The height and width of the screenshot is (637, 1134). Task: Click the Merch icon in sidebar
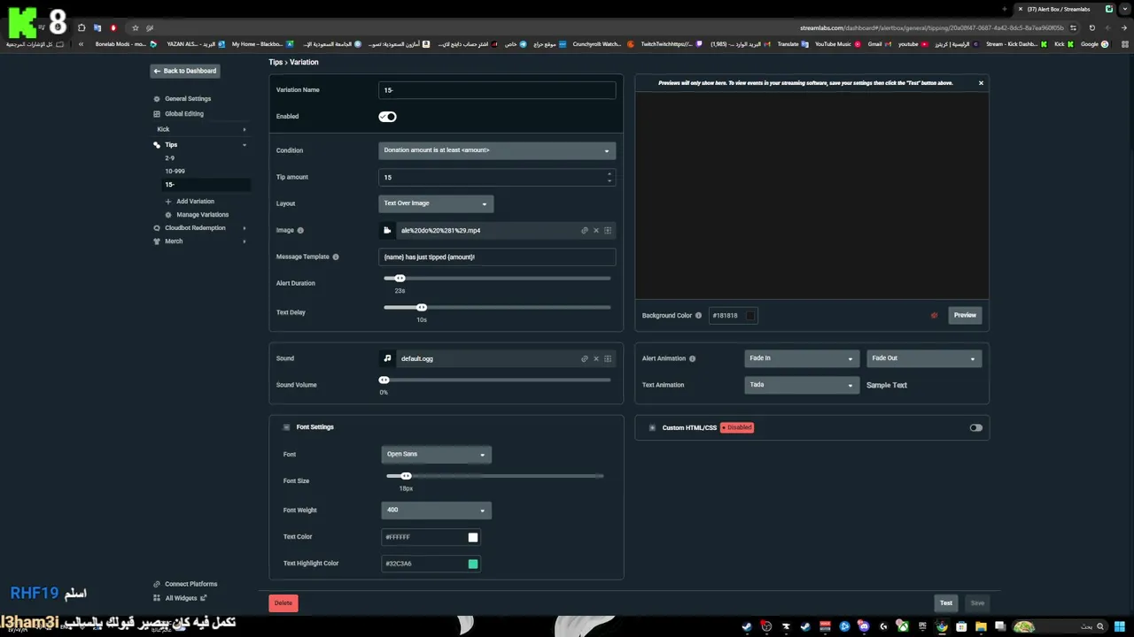(x=157, y=242)
